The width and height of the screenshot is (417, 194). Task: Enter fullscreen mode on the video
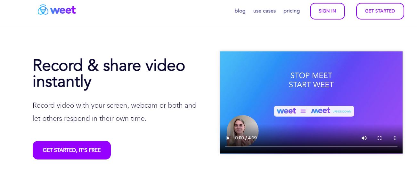coord(380,138)
